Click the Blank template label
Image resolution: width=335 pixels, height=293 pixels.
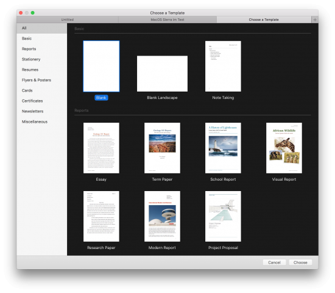click(101, 98)
